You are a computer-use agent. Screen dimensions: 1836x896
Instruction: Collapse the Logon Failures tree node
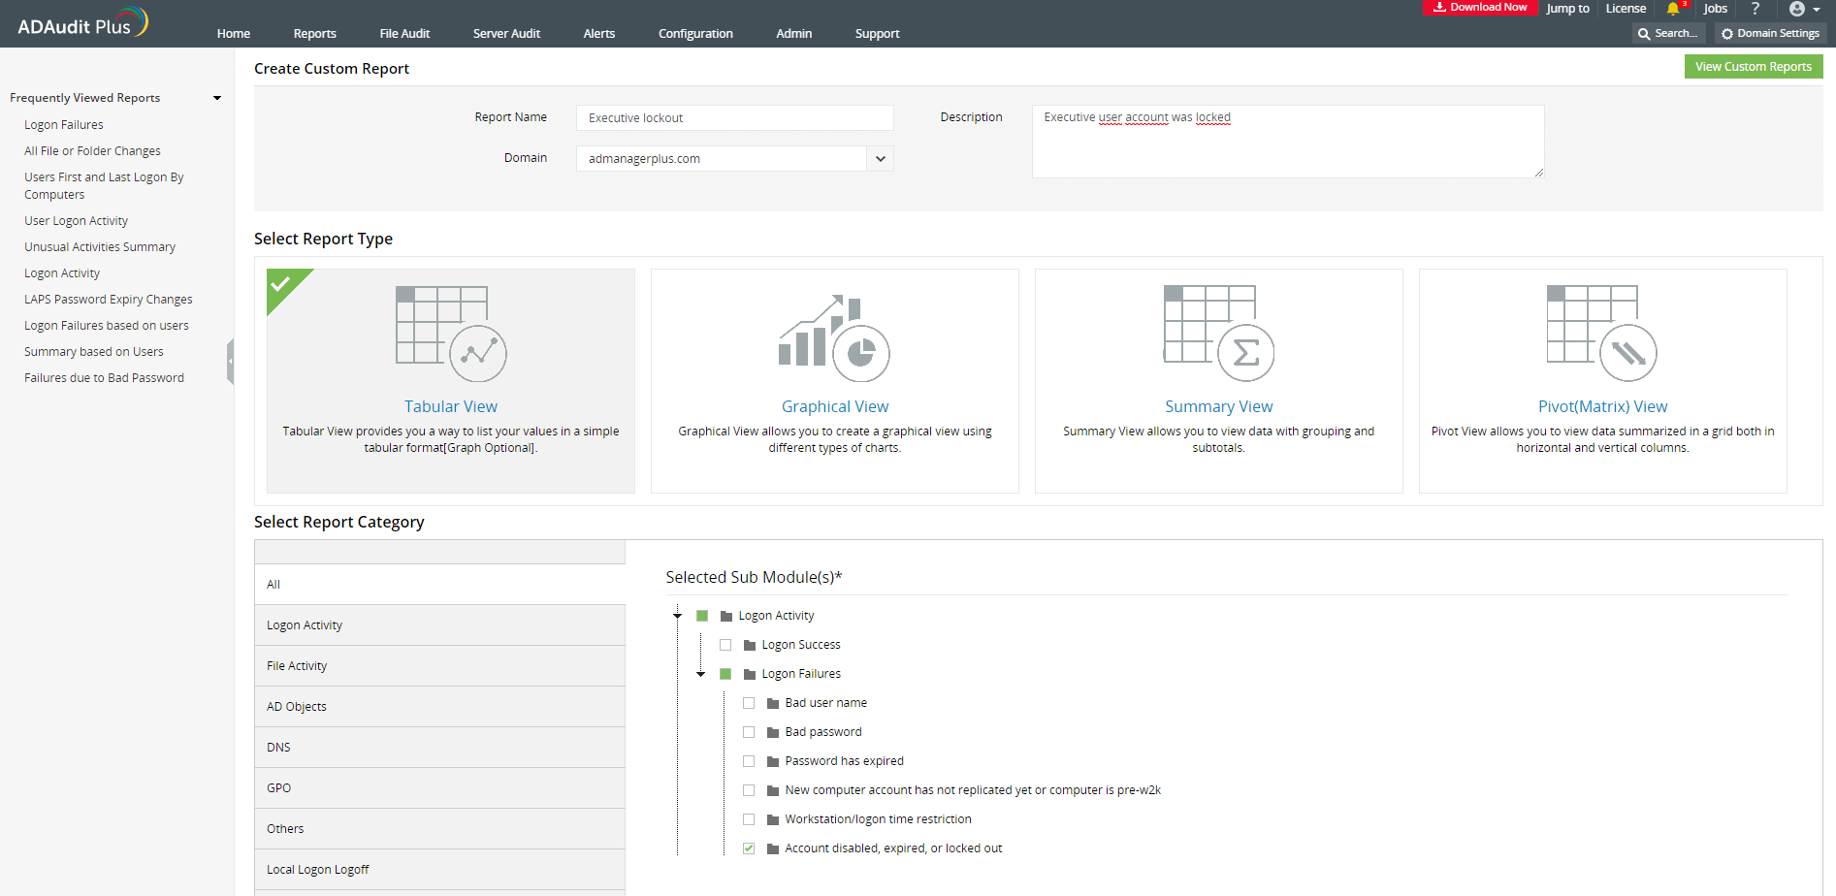point(701,674)
